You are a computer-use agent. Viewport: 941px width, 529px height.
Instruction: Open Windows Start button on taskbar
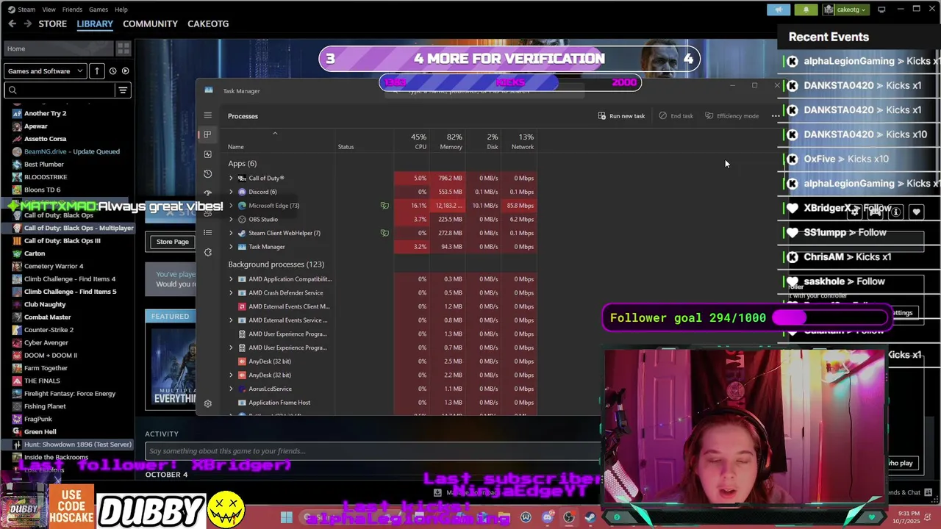point(286,517)
